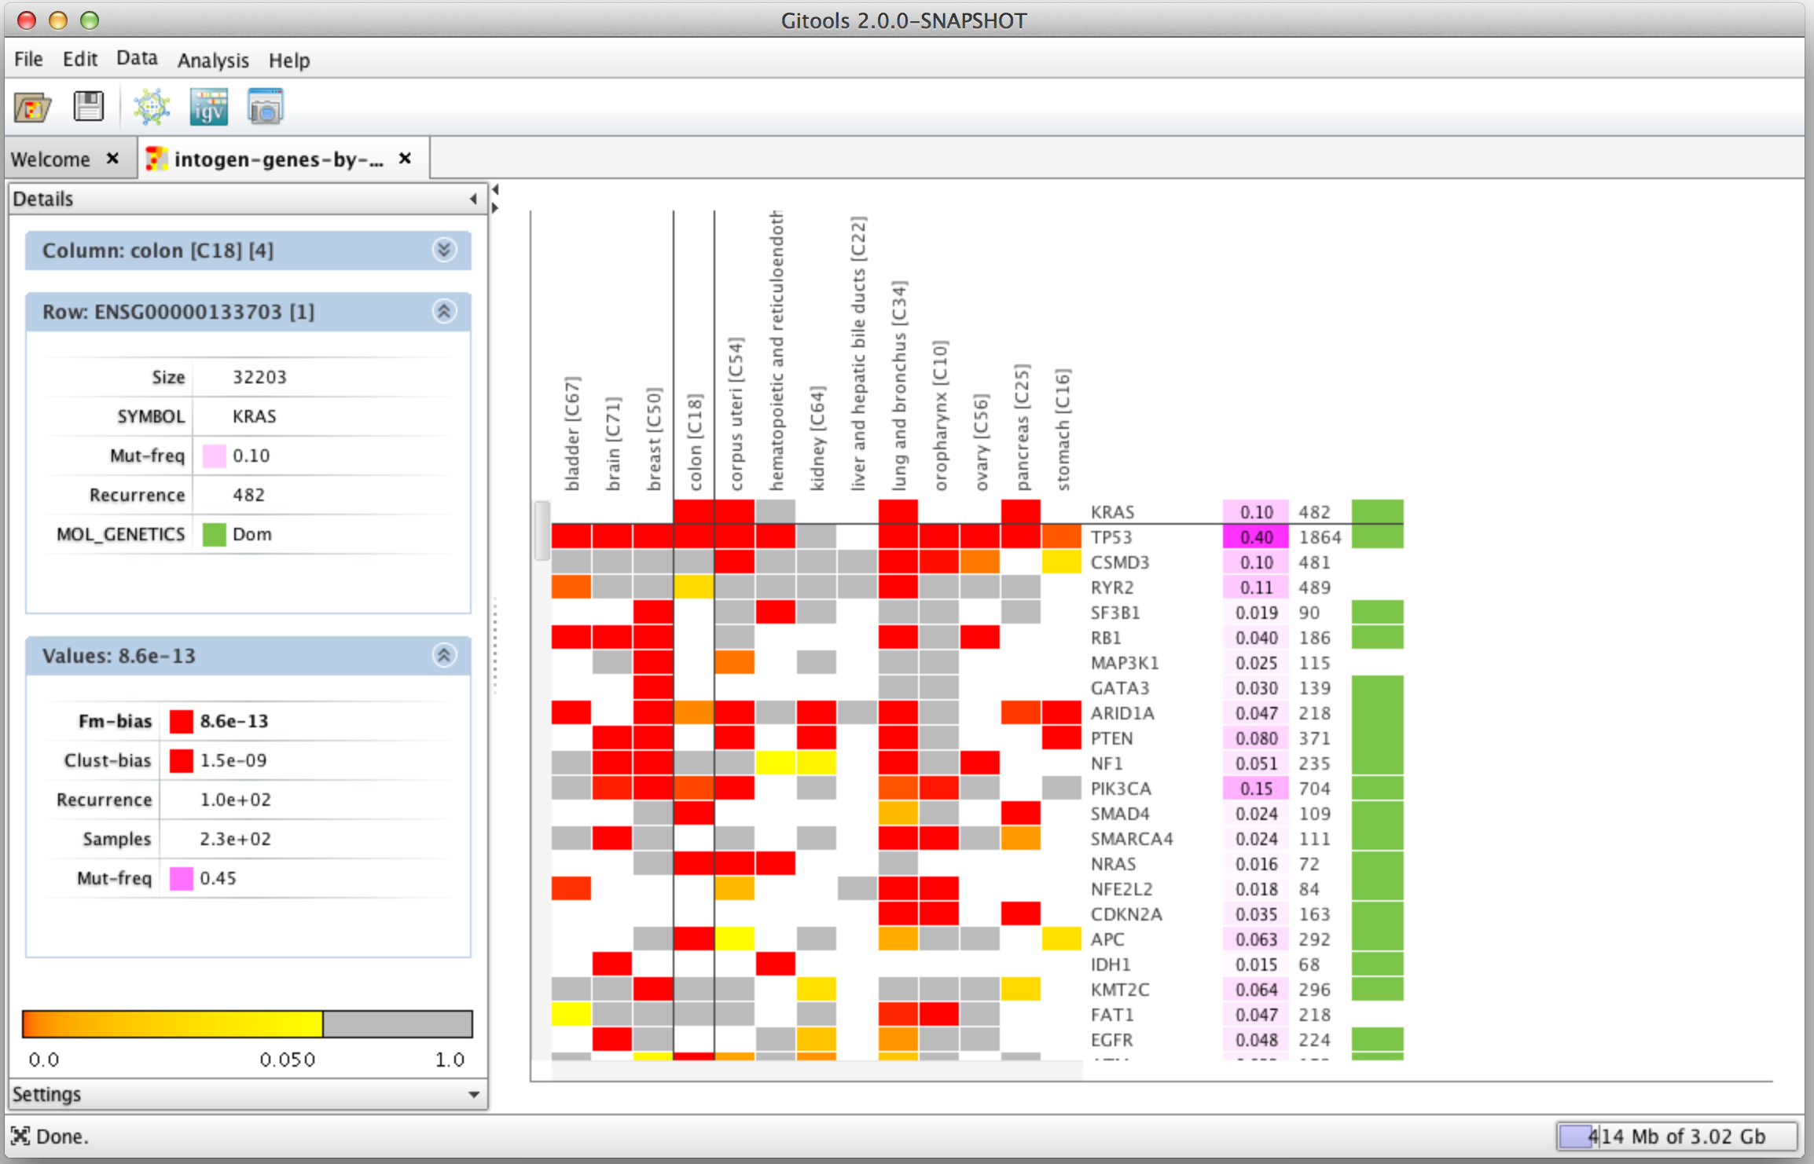Collapse the Details panel arrow
The width and height of the screenshot is (1814, 1164).
pos(473,199)
